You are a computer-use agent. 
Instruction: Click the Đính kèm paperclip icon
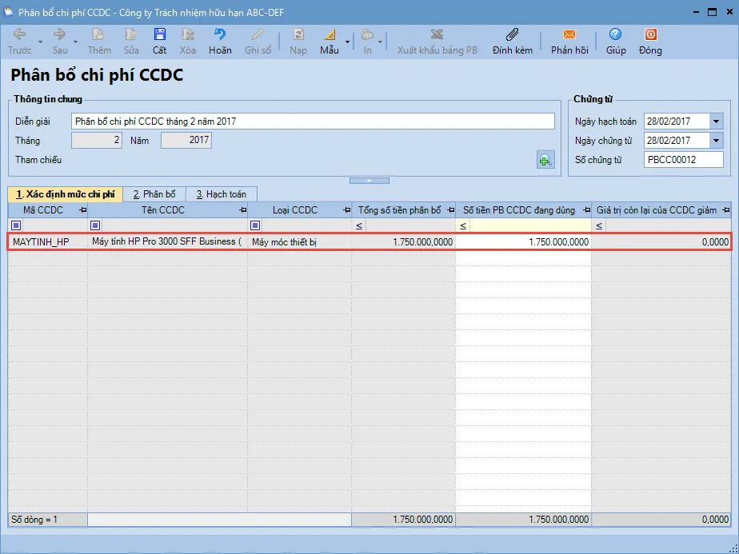point(513,35)
